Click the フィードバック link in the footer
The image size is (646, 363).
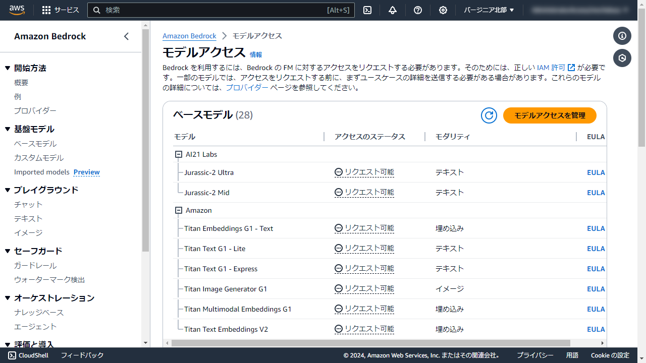pos(82,355)
